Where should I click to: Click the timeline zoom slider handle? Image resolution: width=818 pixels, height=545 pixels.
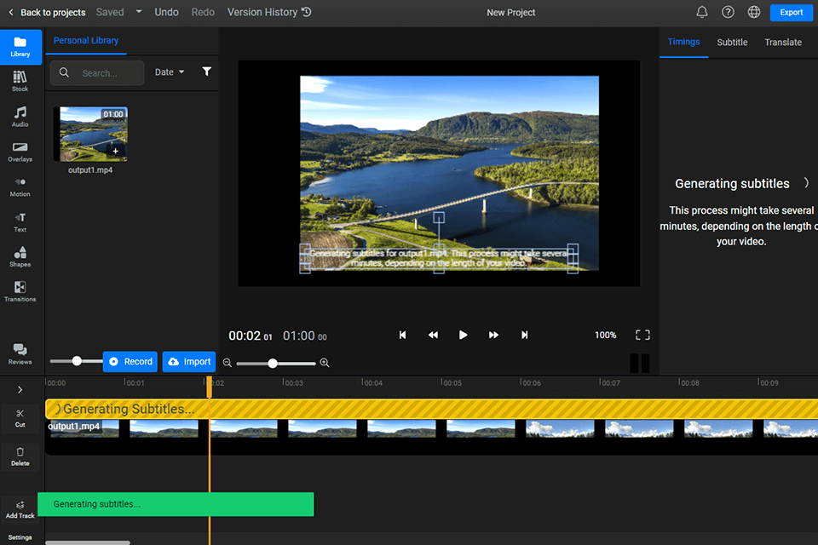coord(273,364)
